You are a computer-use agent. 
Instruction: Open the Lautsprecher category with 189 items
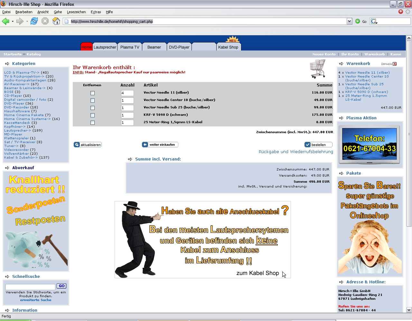click(18, 131)
